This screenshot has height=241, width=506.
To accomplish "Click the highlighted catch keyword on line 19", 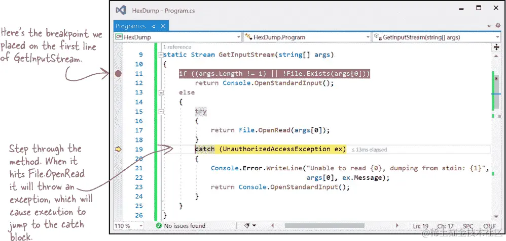I will (205, 149).
